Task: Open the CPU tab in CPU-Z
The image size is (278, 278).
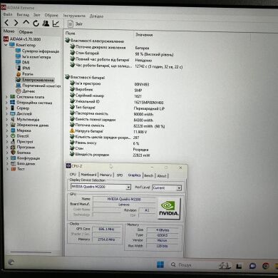Action: tap(73, 175)
